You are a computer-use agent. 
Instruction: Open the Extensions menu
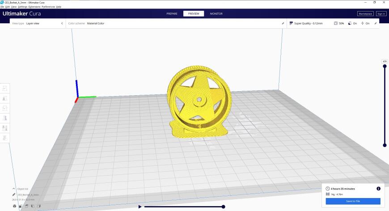click(34, 7)
